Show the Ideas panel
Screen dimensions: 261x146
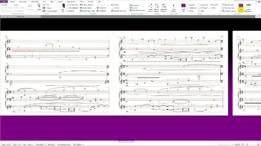[201, 11]
